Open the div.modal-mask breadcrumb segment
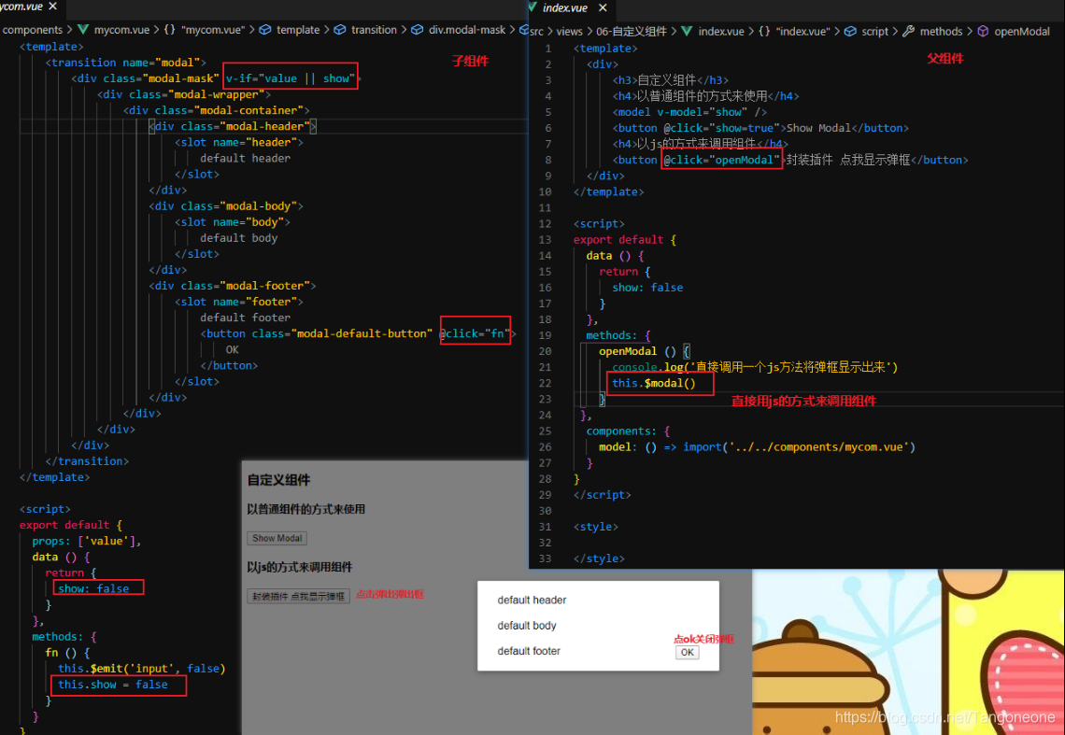Screen dimensions: 1065x735 pyautogui.click(x=466, y=30)
